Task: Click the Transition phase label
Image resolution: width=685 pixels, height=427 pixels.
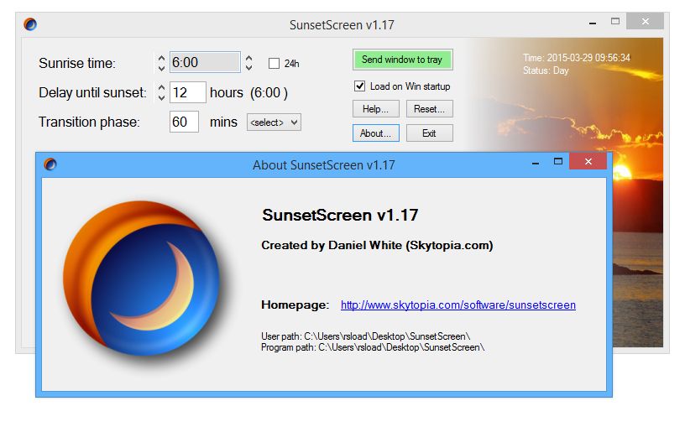Action: tap(89, 122)
